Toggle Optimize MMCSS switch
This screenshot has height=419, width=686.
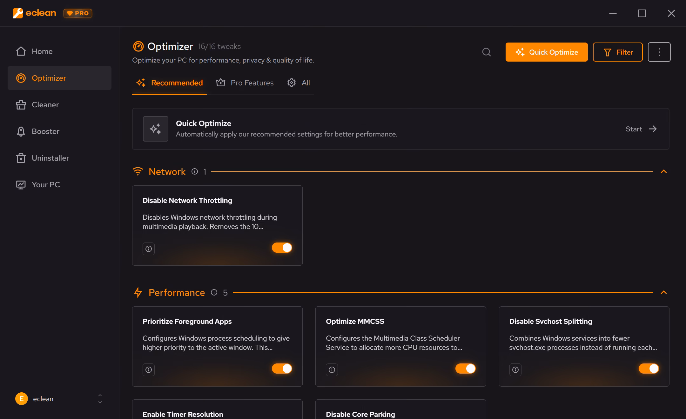click(x=466, y=369)
